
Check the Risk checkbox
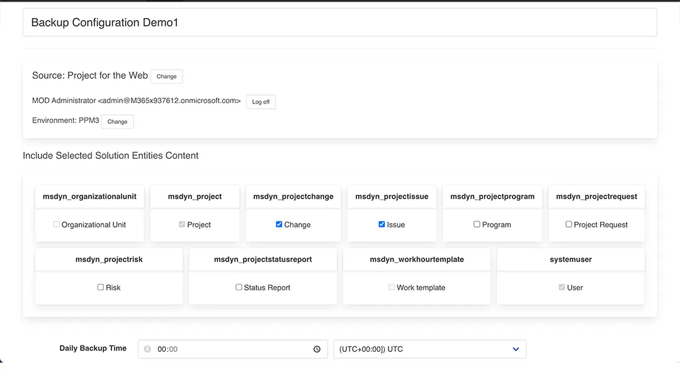(101, 287)
